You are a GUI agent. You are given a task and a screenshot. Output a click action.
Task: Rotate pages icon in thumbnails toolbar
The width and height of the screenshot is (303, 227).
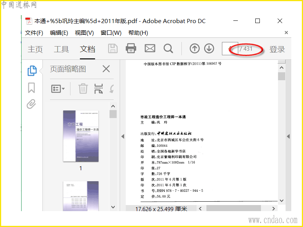(111, 89)
